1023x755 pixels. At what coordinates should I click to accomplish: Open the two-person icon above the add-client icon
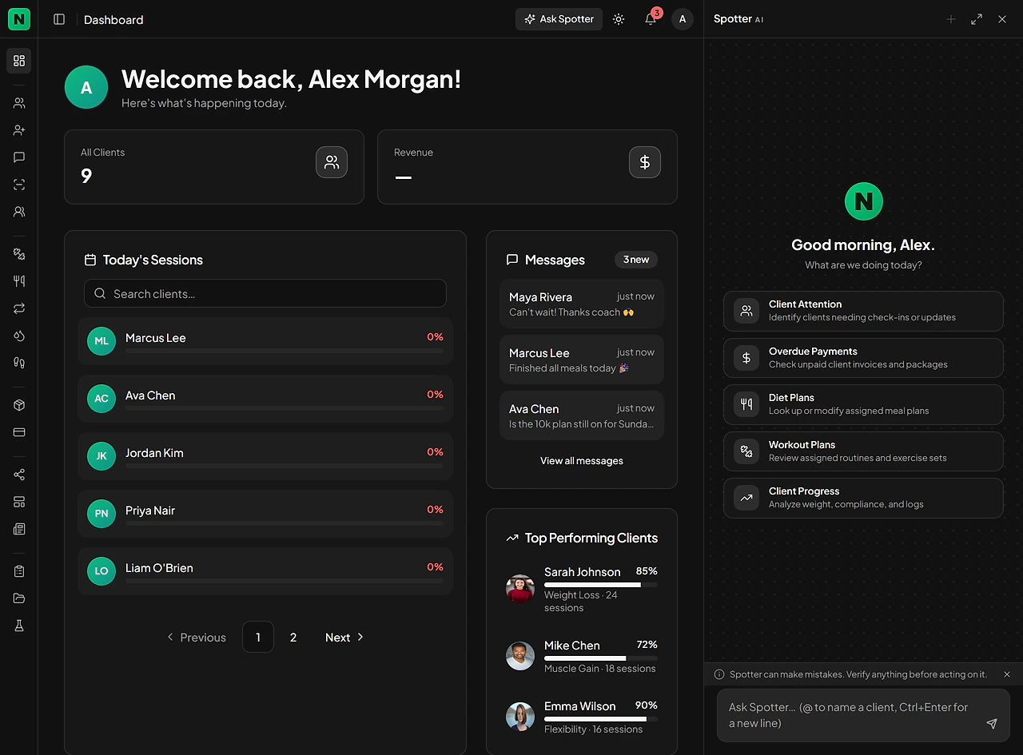click(19, 103)
